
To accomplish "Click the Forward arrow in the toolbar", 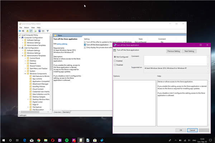I will click(24, 31).
